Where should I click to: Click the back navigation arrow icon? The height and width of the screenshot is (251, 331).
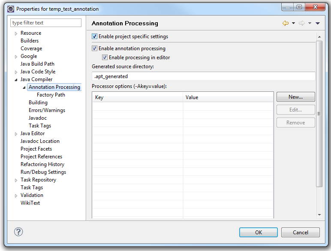[286, 23]
